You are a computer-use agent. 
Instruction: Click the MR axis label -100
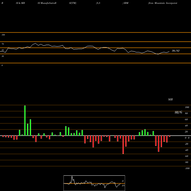point(187,168)
